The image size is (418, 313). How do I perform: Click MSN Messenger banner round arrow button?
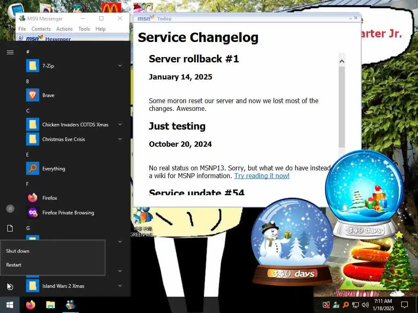tap(20, 38)
